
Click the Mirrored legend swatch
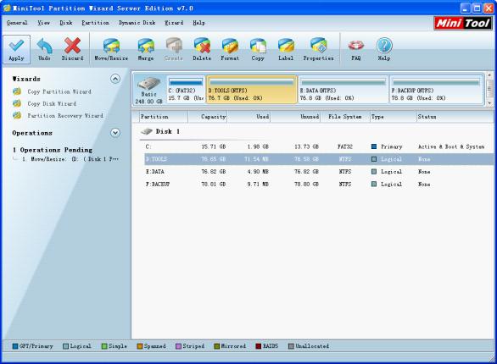[x=217, y=346]
